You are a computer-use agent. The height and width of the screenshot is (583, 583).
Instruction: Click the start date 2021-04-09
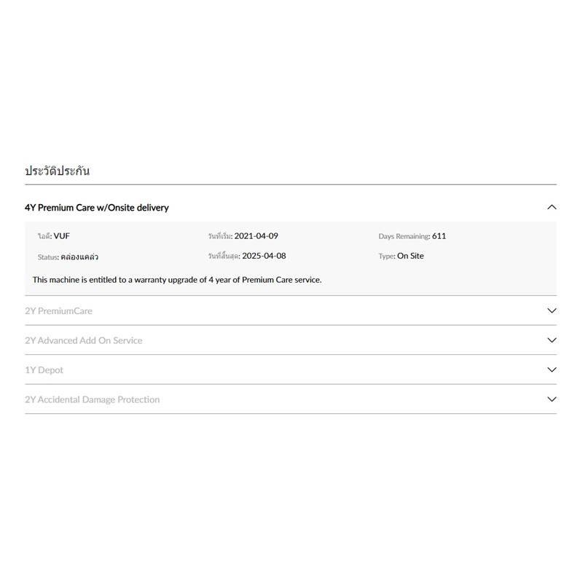pos(256,236)
